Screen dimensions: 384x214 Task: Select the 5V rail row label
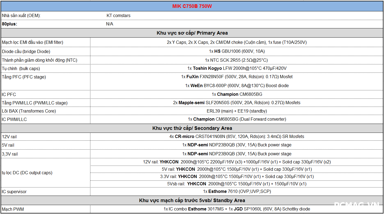coord(8,145)
